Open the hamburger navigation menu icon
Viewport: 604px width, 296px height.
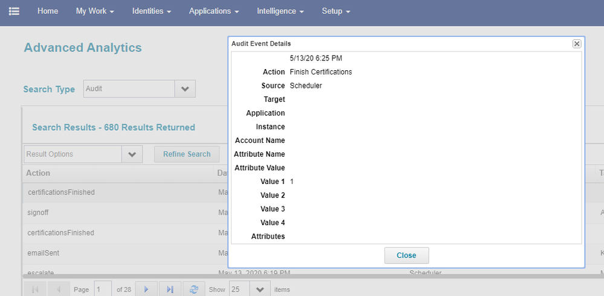[x=14, y=12]
